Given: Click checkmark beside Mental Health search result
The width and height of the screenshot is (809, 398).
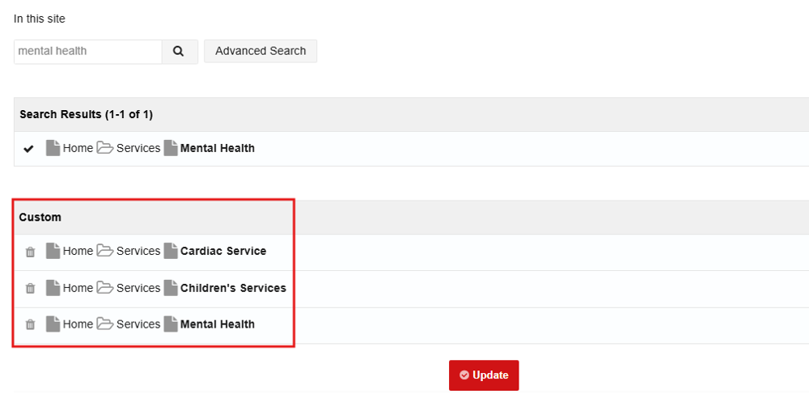Looking at the screenshot, I should point(29,149).
